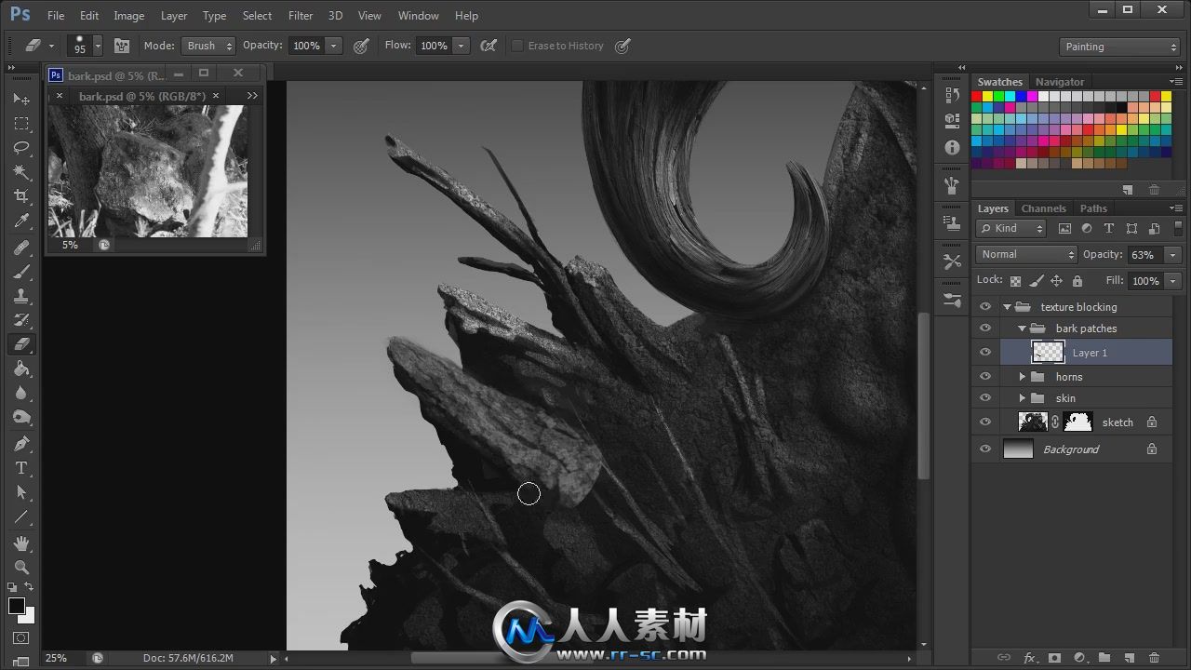Open the Filter menu
The image size is (1191, 670).
coord(301,16)
